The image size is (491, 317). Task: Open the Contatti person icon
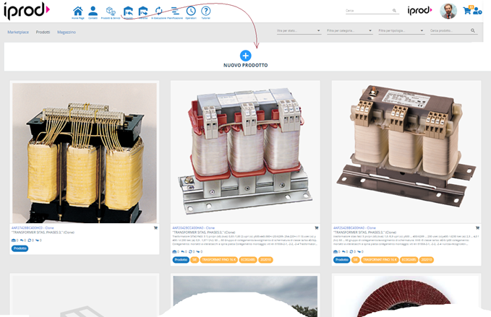[93, 11]
